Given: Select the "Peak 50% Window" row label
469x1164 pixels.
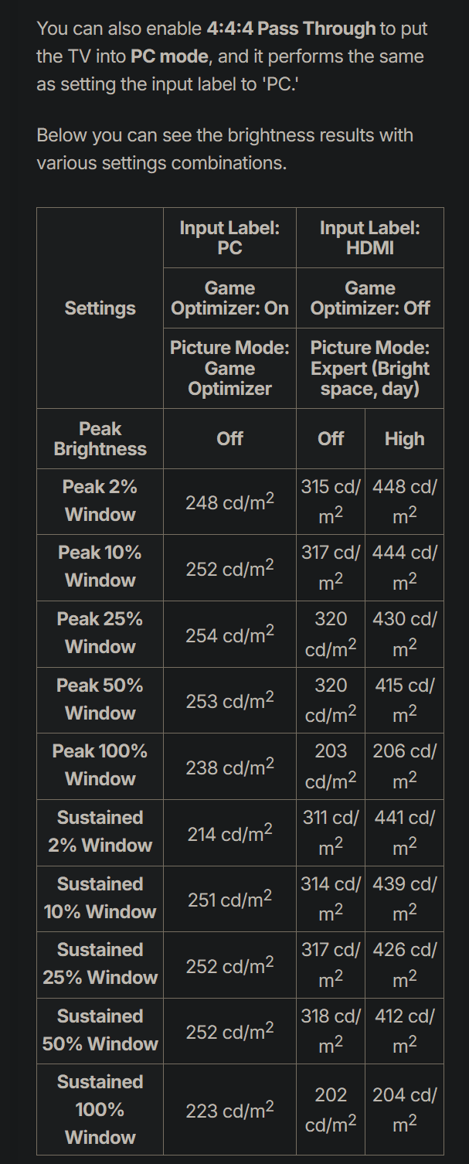Looking at the screenshot, I should (100, 699).
